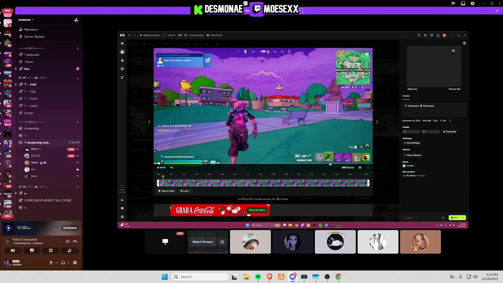Click Discover More on the Coca-Cola ad

point(257,210)
